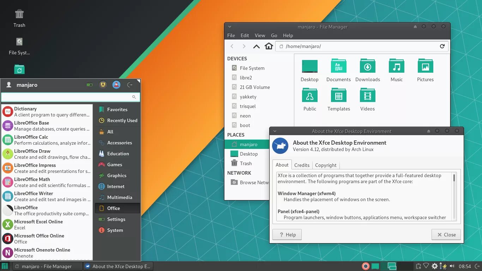Lock the screen from the Whisker menu
This screenshot has height=271, width=482.
point(103,85)
